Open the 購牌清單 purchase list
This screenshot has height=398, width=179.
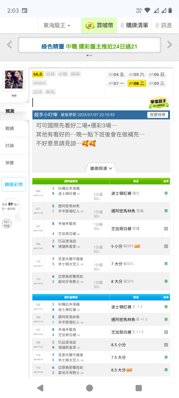134,25
